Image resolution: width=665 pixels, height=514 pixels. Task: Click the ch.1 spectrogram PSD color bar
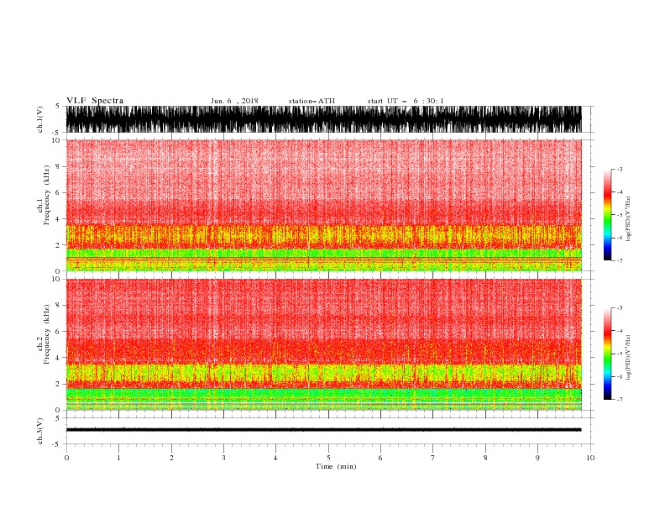pos(607,215)
